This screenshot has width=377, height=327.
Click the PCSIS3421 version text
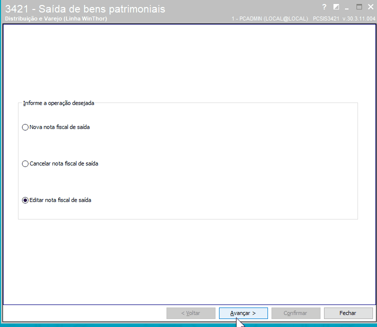pos(344,18)
